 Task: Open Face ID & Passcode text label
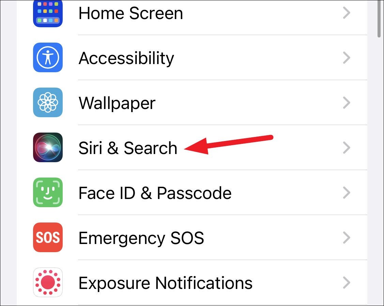click(155, 193)
